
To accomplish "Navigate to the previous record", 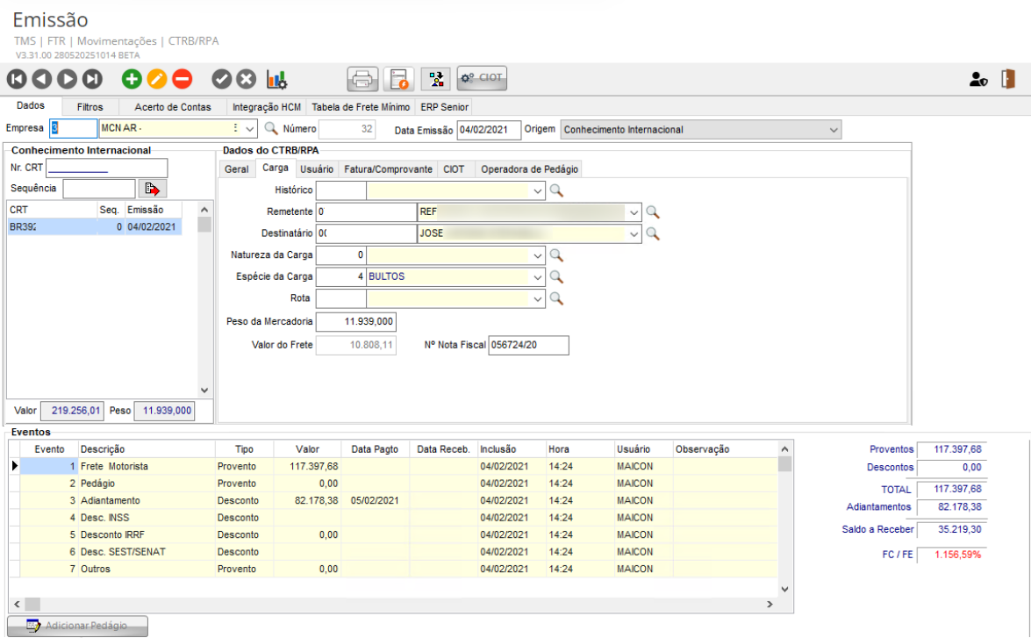I will [x=42, y=79].
